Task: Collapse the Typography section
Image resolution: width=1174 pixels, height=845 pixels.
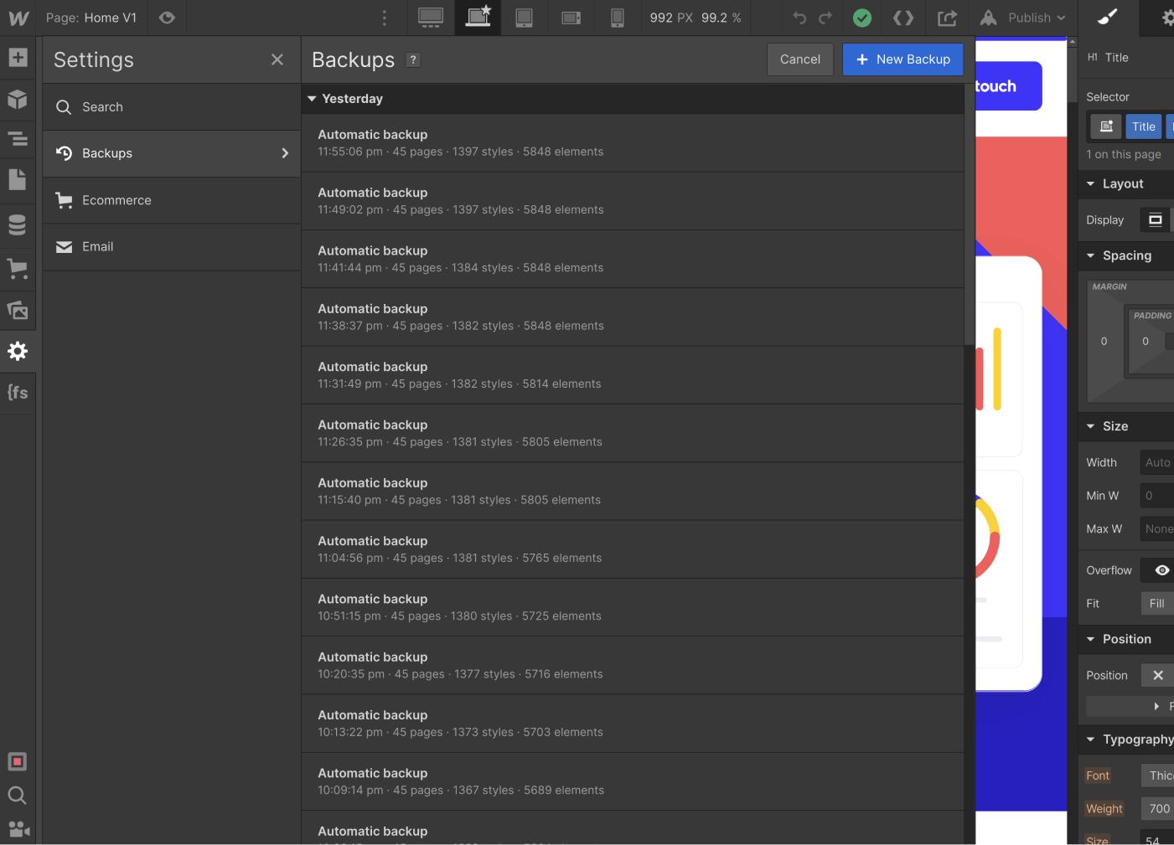Action: pyautogui.click(x=1091, y=739)
